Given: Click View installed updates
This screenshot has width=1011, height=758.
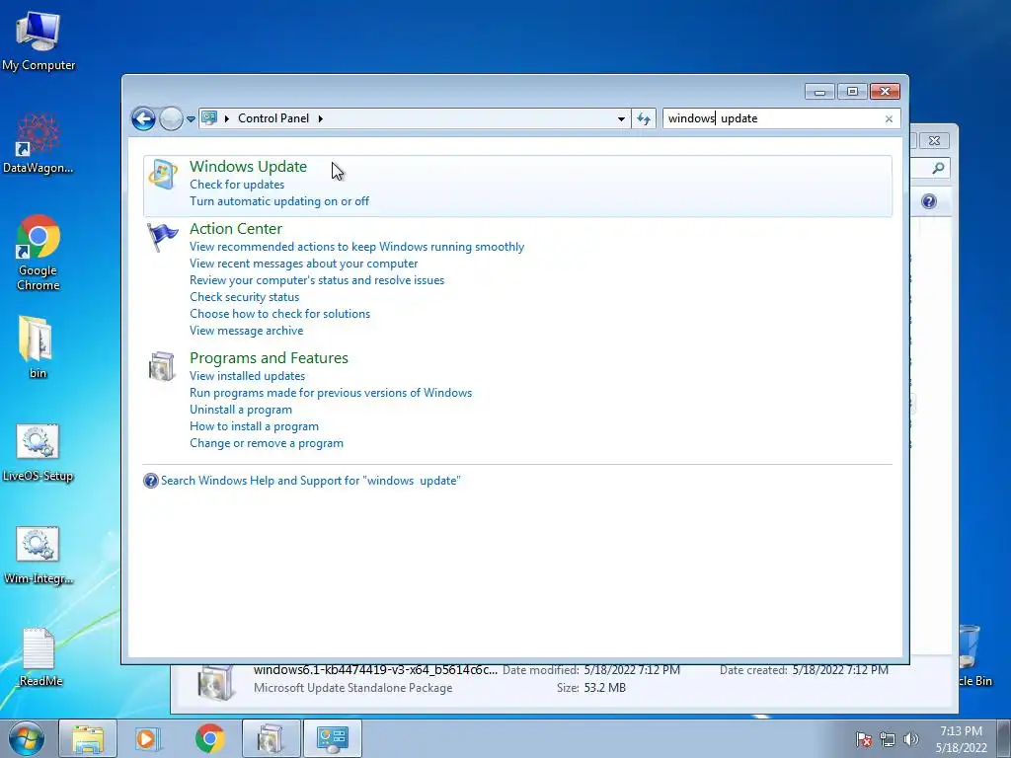Looking at the screenshot, I should coord(247,376).
